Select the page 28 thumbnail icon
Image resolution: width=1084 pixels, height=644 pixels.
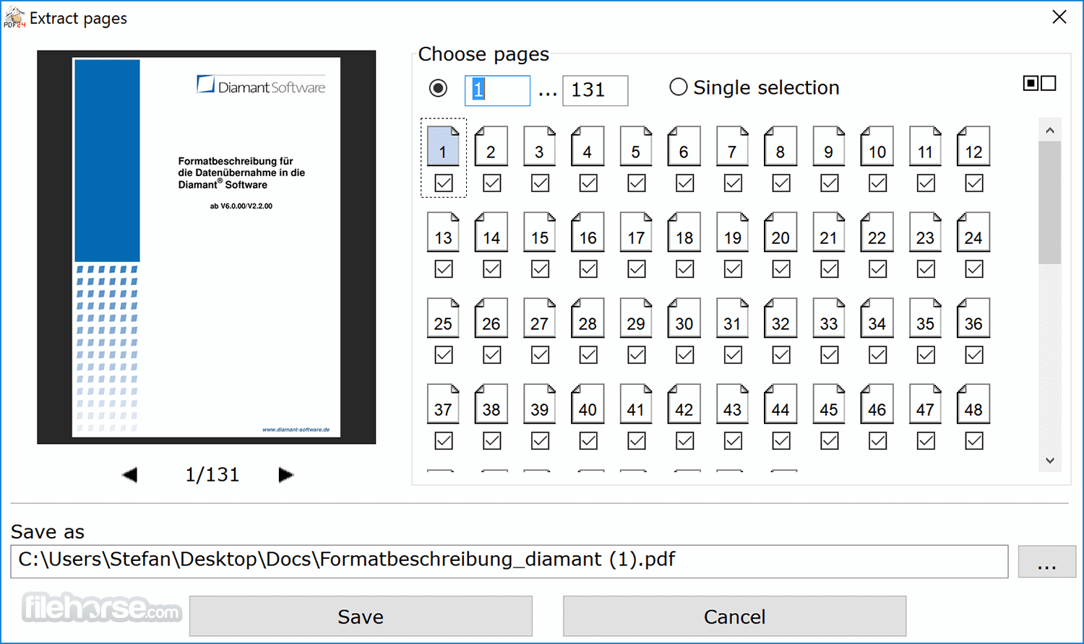coord(588,318)
